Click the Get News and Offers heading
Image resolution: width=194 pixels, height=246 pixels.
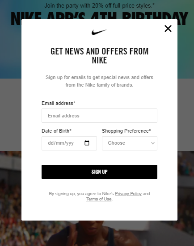click(x=99, y=56)
